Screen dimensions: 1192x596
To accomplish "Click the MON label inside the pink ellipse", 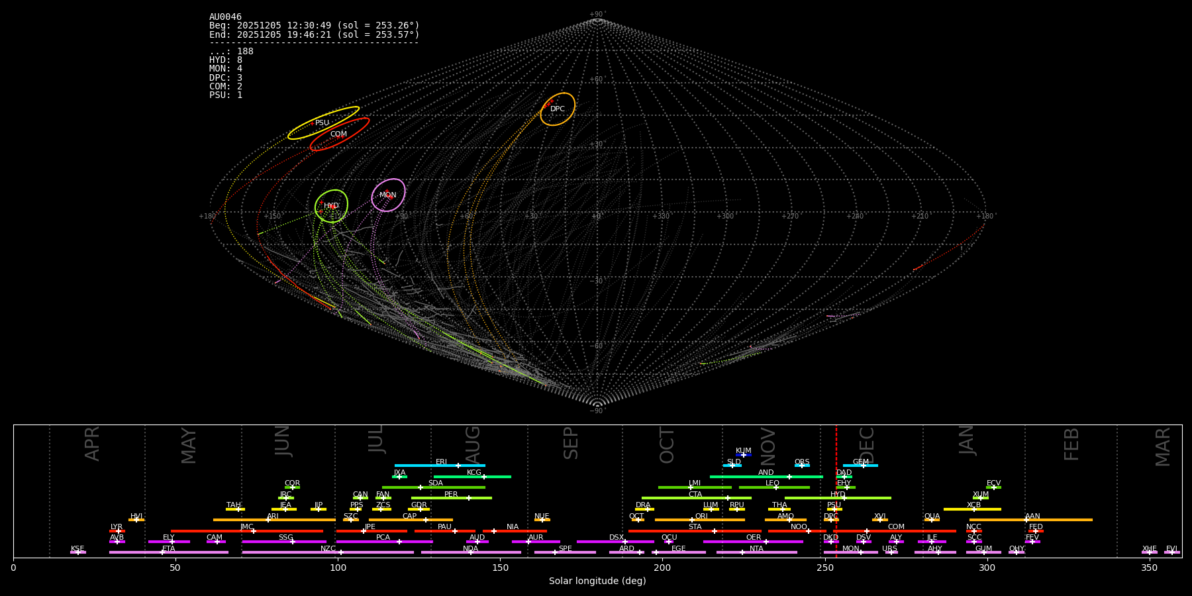I will click(388, 195).
